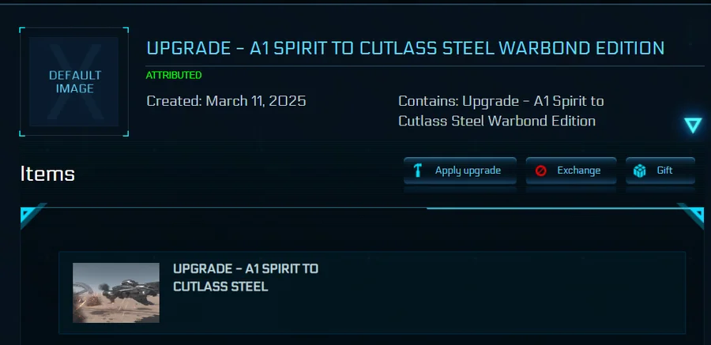This screenshot has width=711, height=345.
Task: Select the 'Gift' button label
Action: click(664, 171)
